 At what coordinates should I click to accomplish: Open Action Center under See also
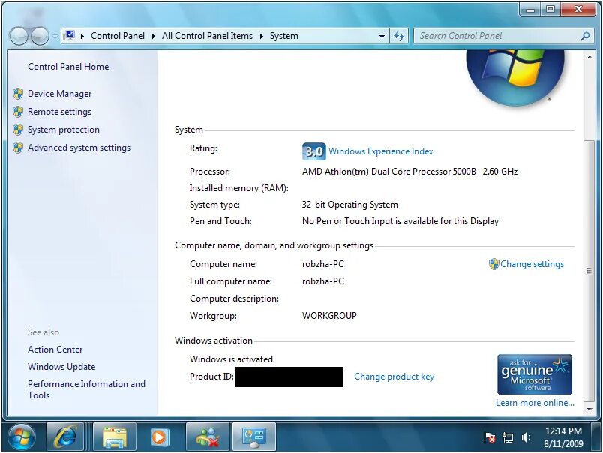pyautogui.click(x=55, y=349)
